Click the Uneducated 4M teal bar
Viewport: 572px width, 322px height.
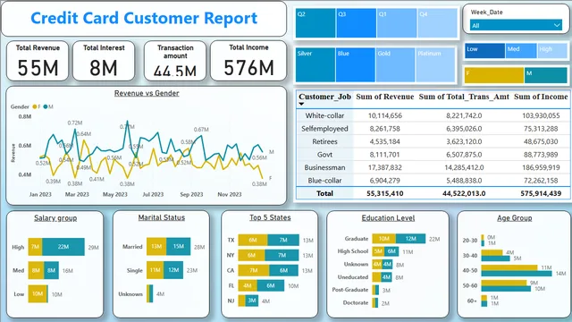pyautogui.click(x=386, y=277)
